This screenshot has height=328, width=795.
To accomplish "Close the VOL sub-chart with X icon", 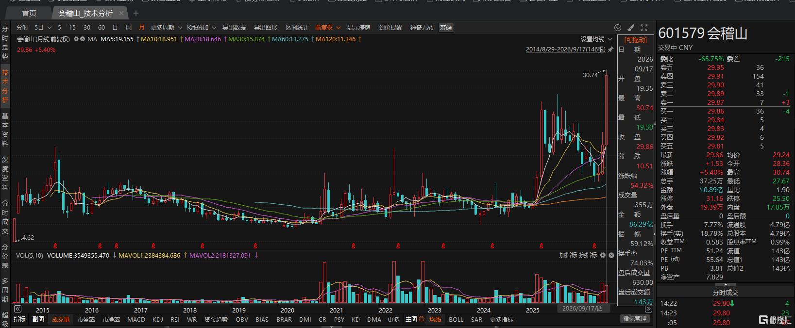I will coord(611,255).
